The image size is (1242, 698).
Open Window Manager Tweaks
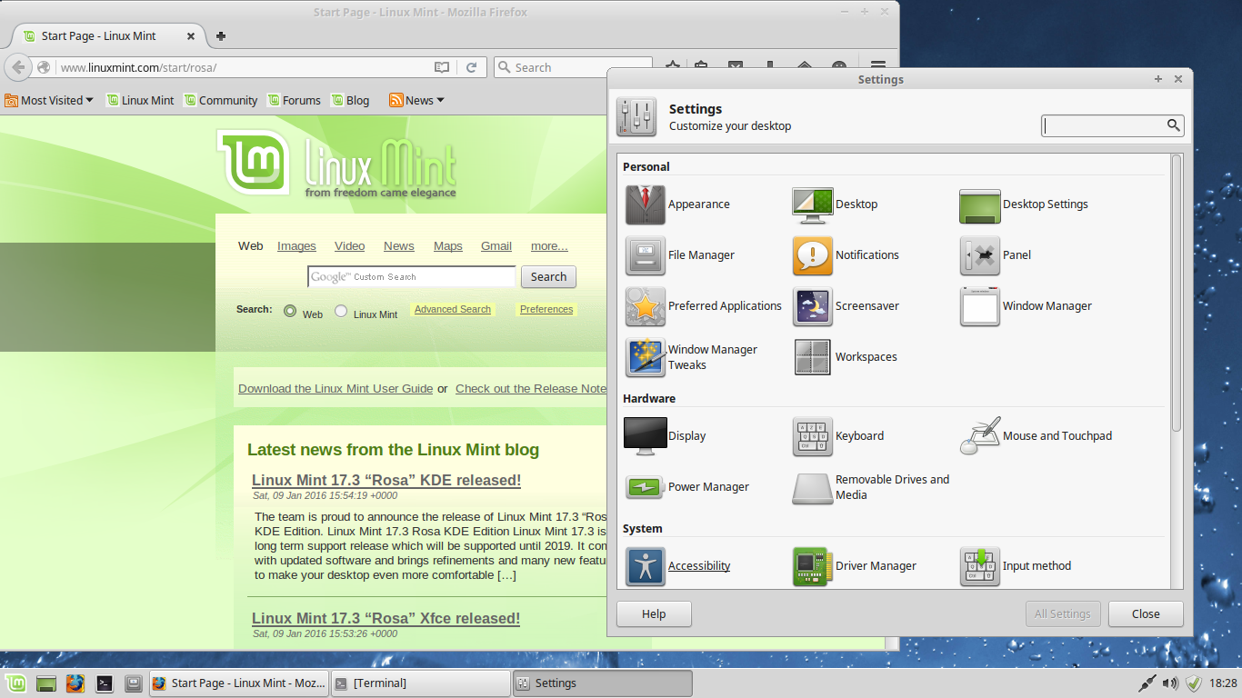[x=691, y=357]
